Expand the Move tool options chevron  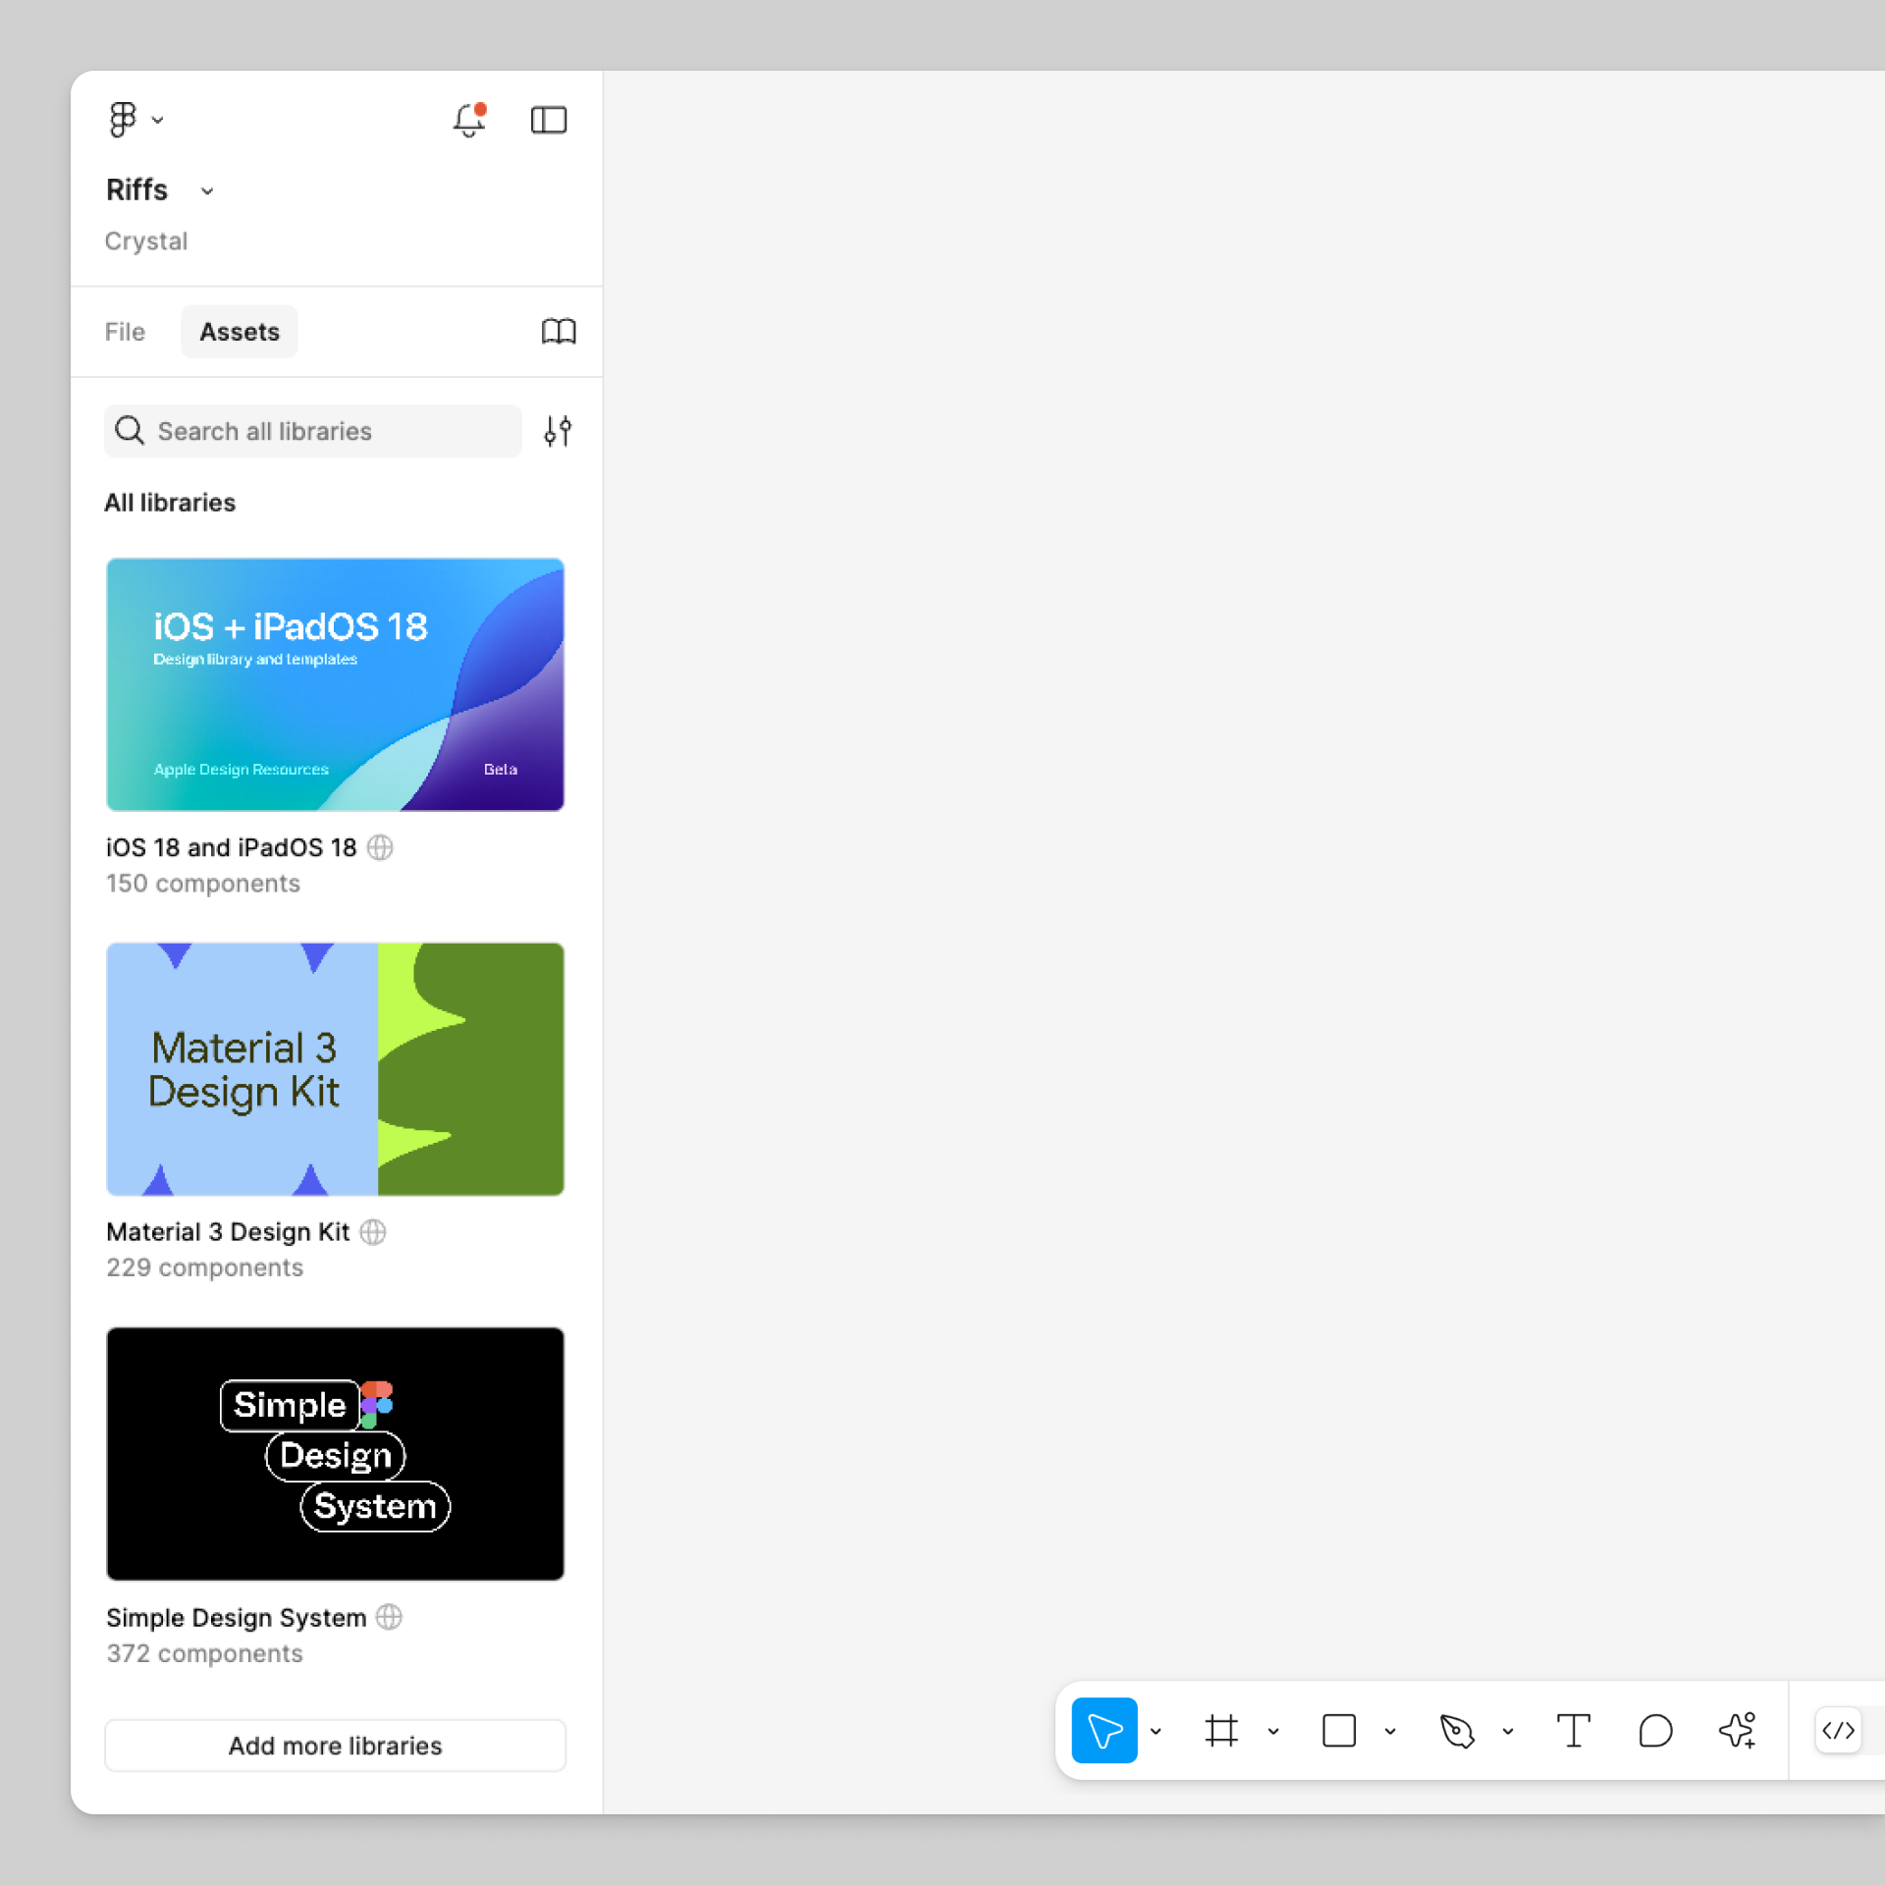pos(1156,1732)
